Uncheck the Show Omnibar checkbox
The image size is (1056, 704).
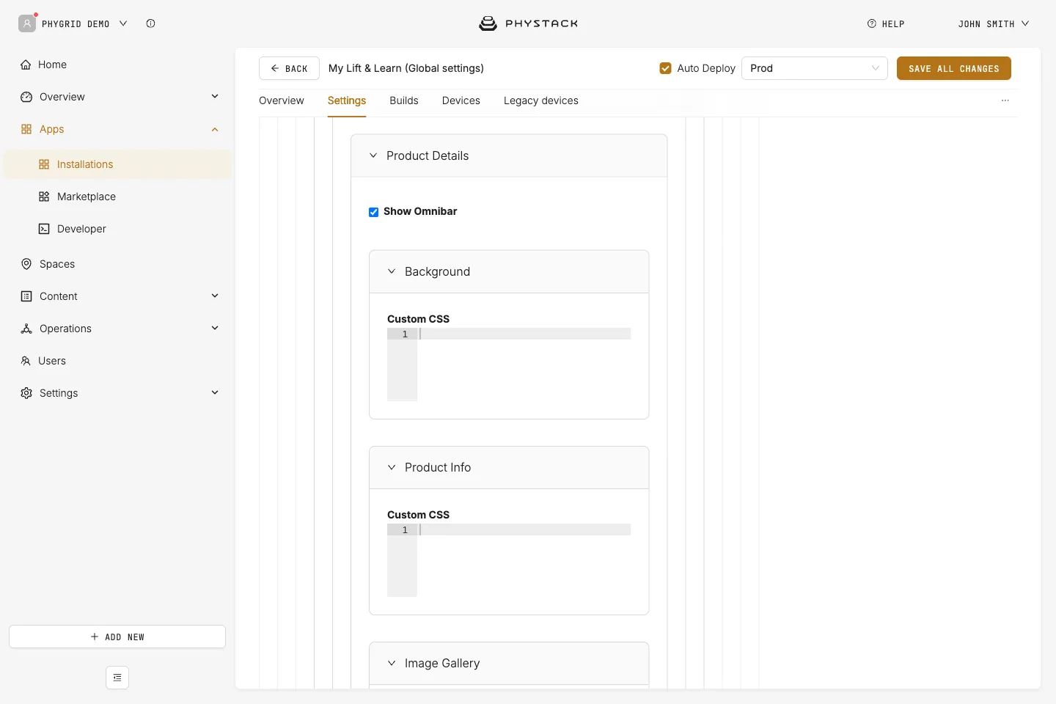pyautogui.click(x=374, y=212)
